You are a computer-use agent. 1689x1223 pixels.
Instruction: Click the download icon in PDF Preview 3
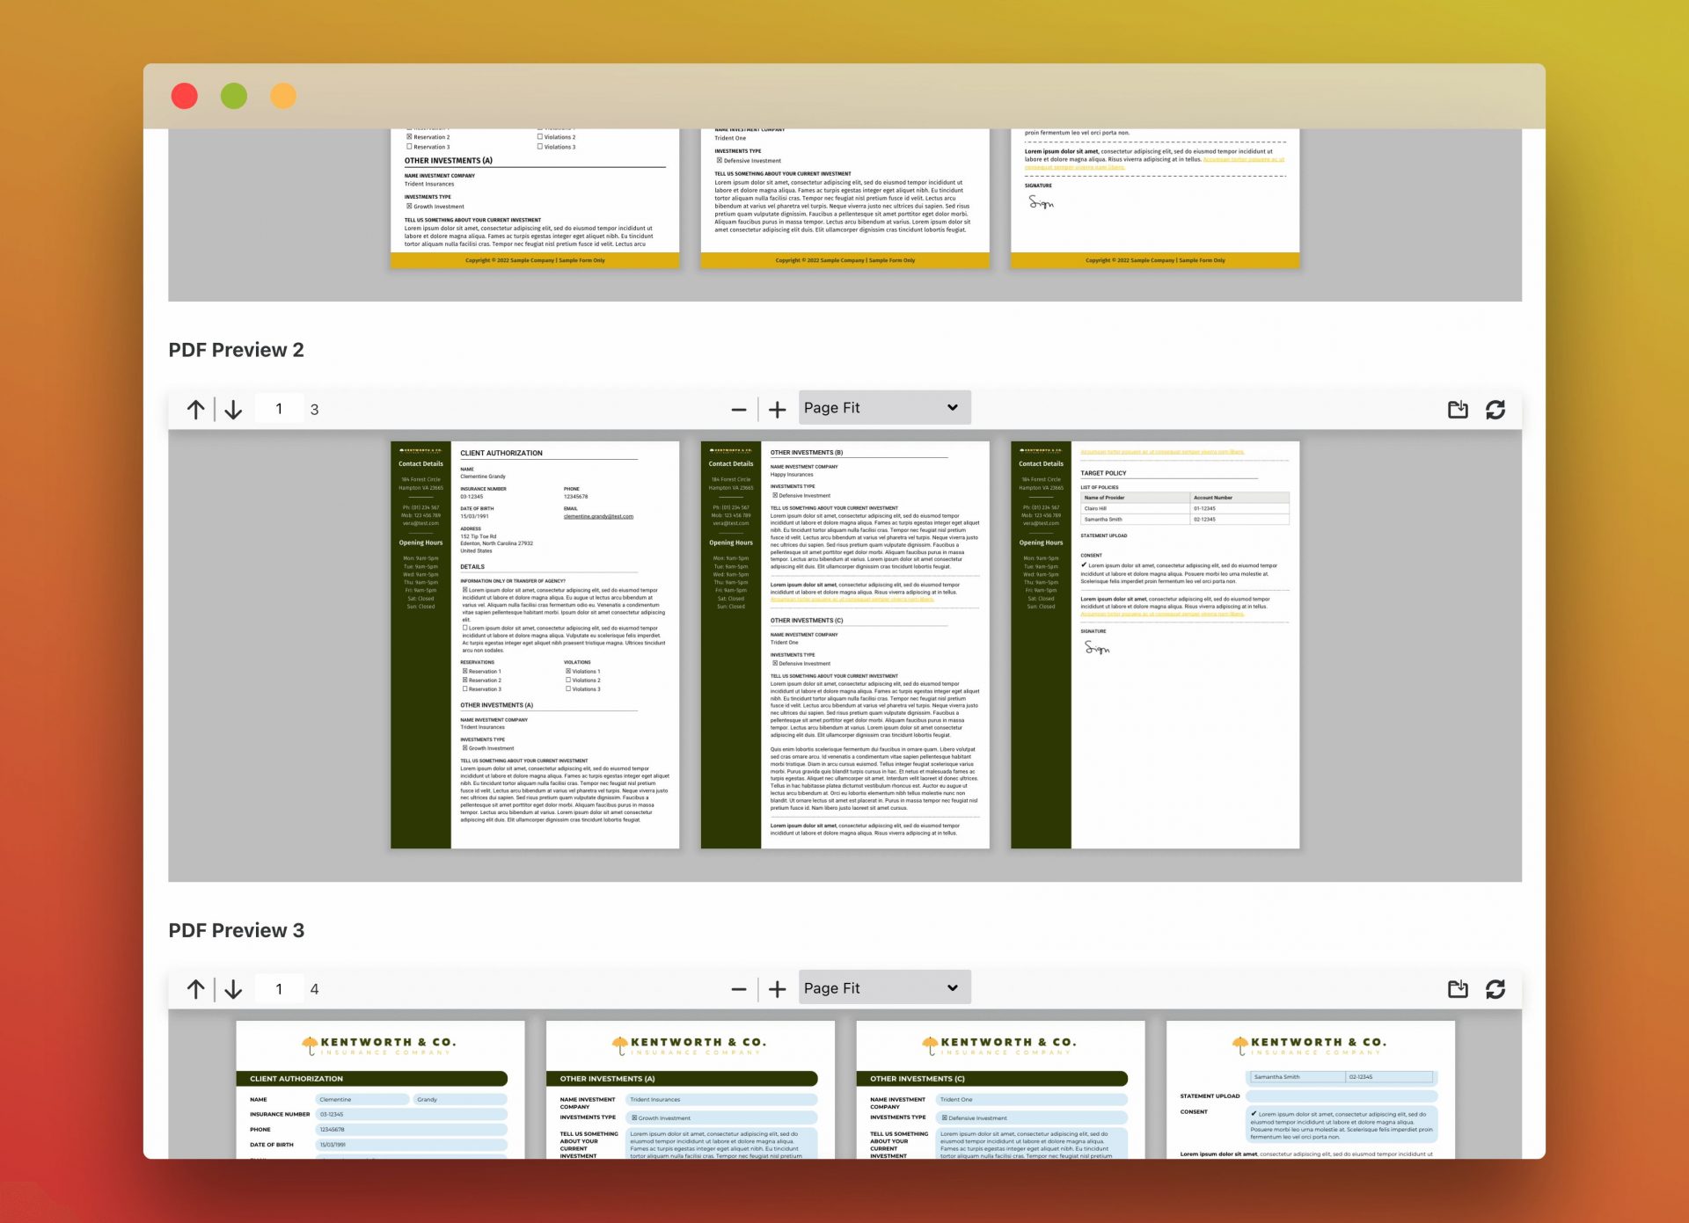tap(1458, 989)
